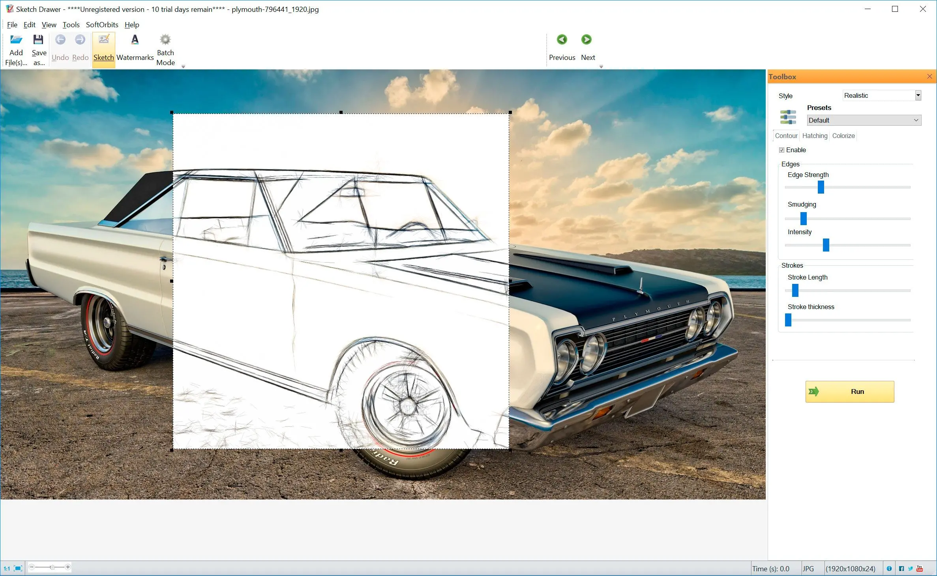Select the Hatching tab in Toolbox
The image size is (937, 576).
(x=815, y=135)
